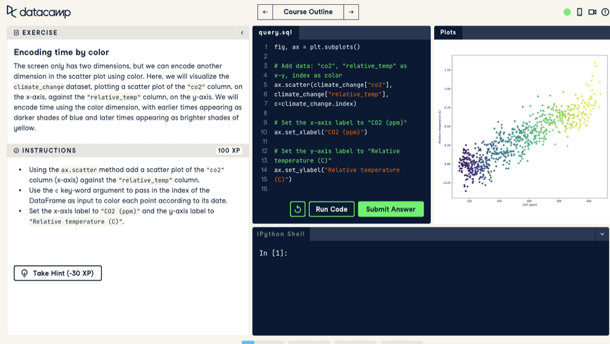
Task: Go to previous exercise arrow
Action: 265,12
